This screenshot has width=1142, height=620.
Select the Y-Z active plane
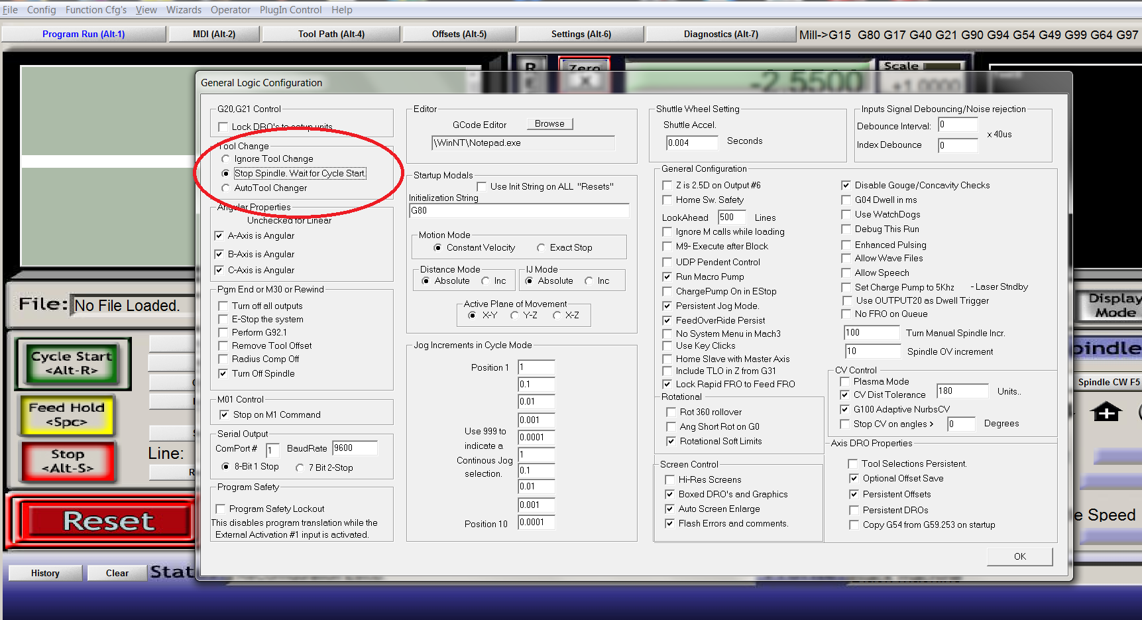click(515, 316)
